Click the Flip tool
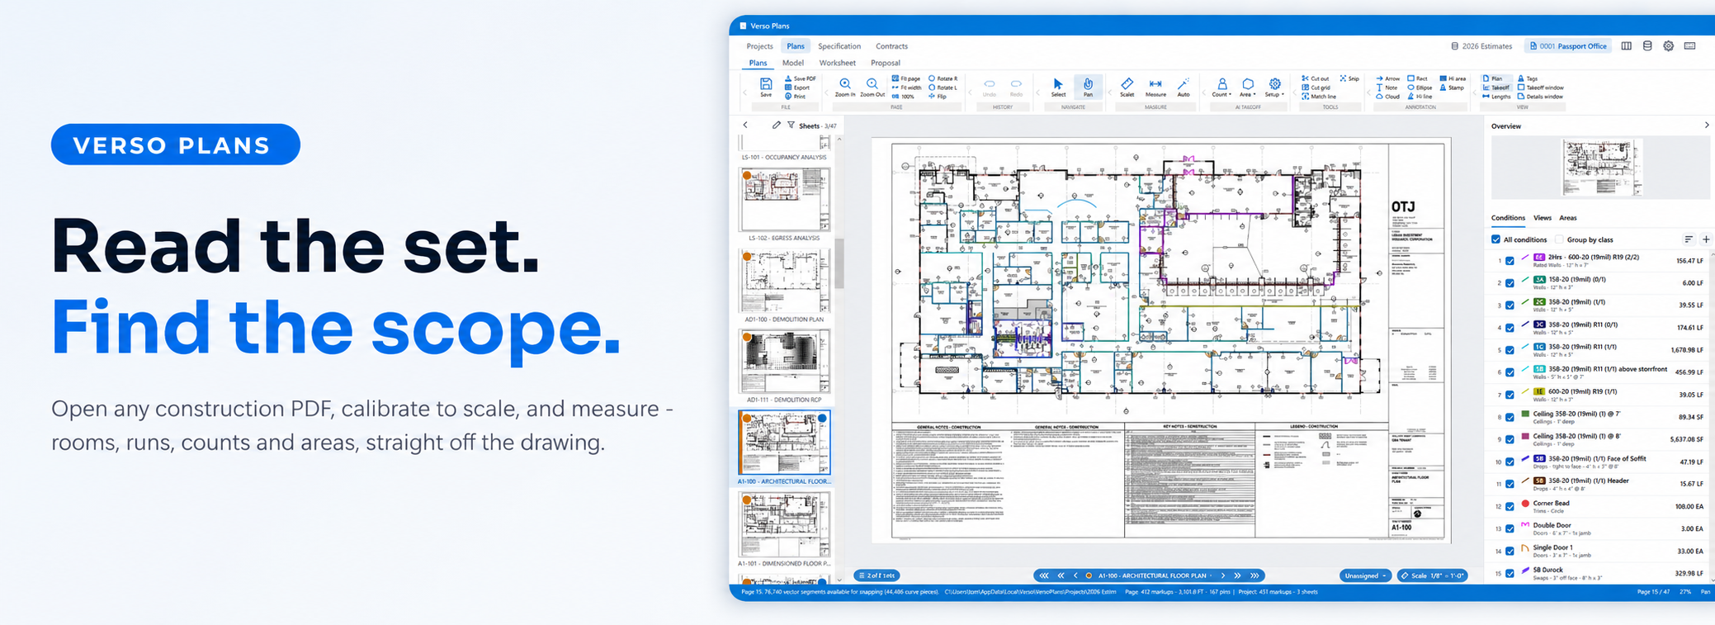This screenshot has width=1715, height=625. [x=938, y=97]
